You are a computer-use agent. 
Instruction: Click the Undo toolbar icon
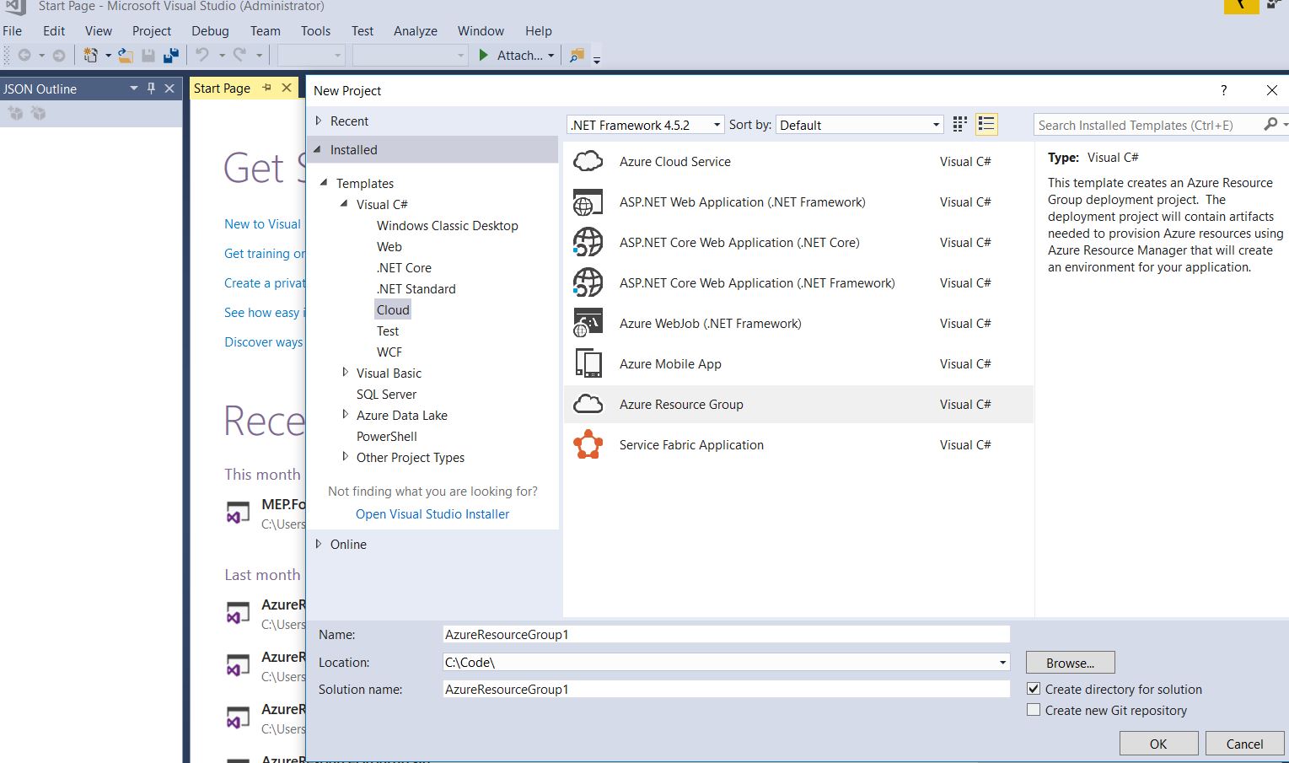coord(202,56)
